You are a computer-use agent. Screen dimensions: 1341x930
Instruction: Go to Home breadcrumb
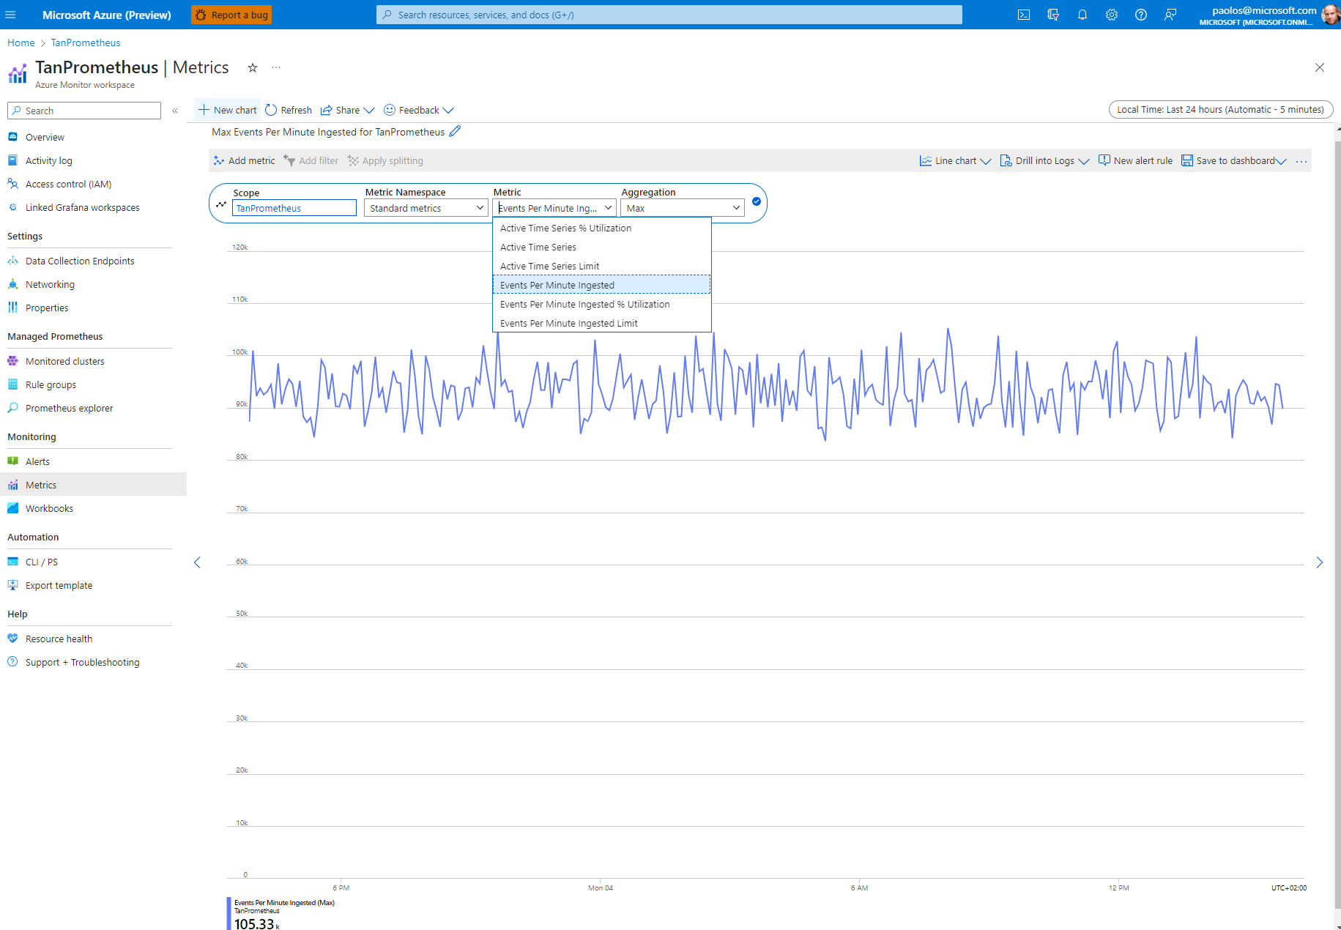click(x=21, y=42)
